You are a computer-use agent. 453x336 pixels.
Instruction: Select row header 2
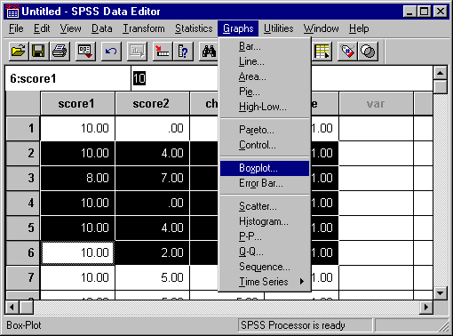(x=23, y=153)
